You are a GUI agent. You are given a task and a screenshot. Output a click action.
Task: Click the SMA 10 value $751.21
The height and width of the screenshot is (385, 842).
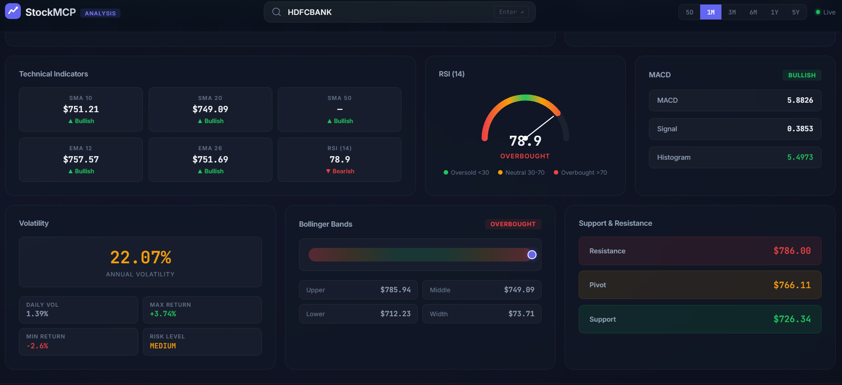81,109
